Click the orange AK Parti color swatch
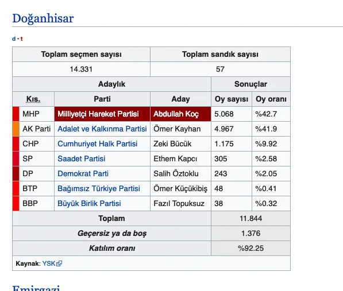The width and height of the screenshot is (343, 291). [x=16, y=129]
